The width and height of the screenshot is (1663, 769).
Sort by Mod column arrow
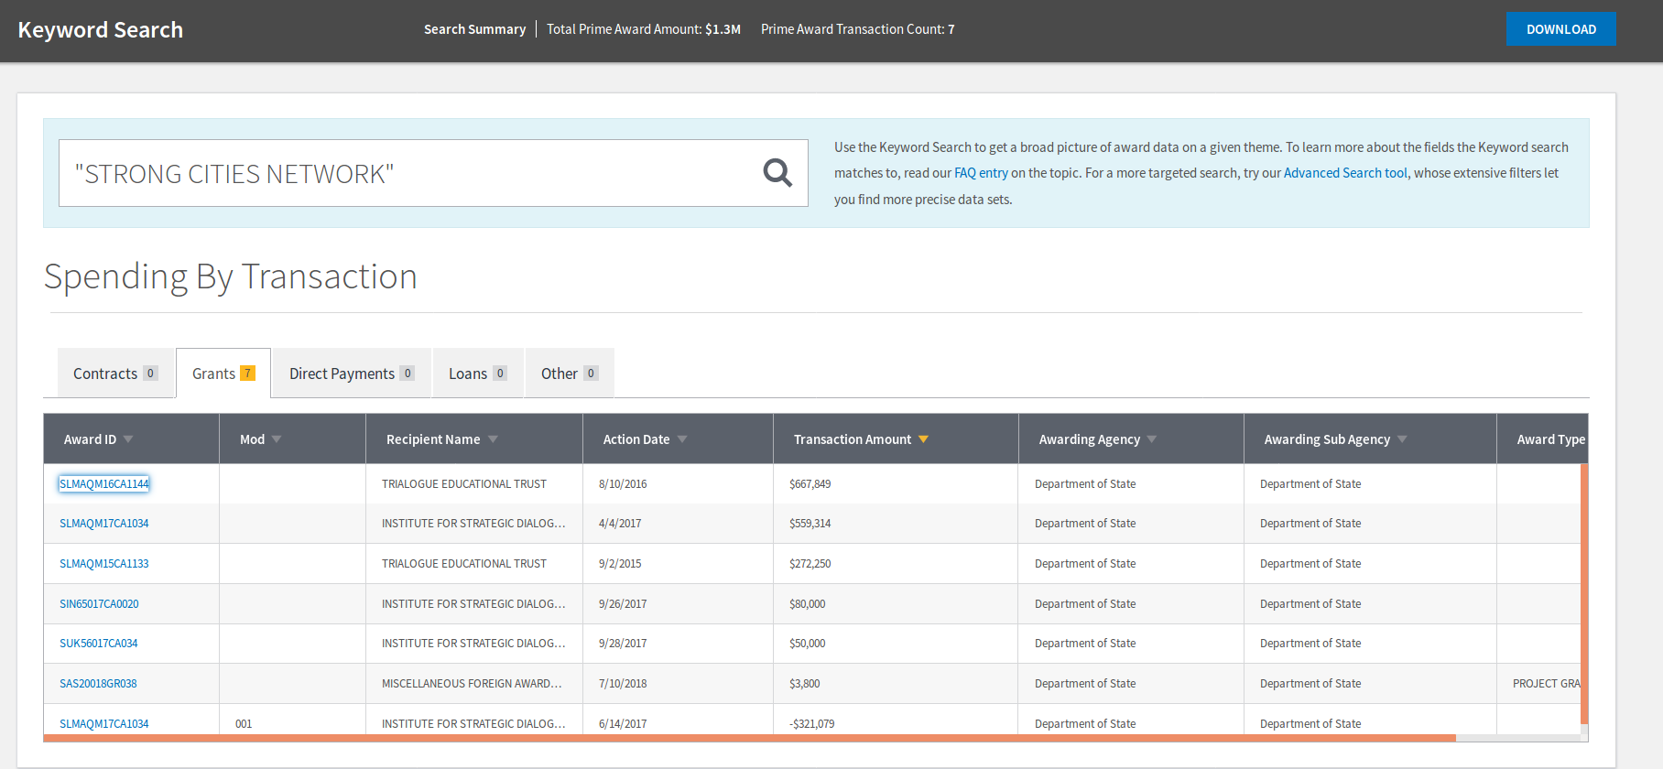(x=277, y=439)
